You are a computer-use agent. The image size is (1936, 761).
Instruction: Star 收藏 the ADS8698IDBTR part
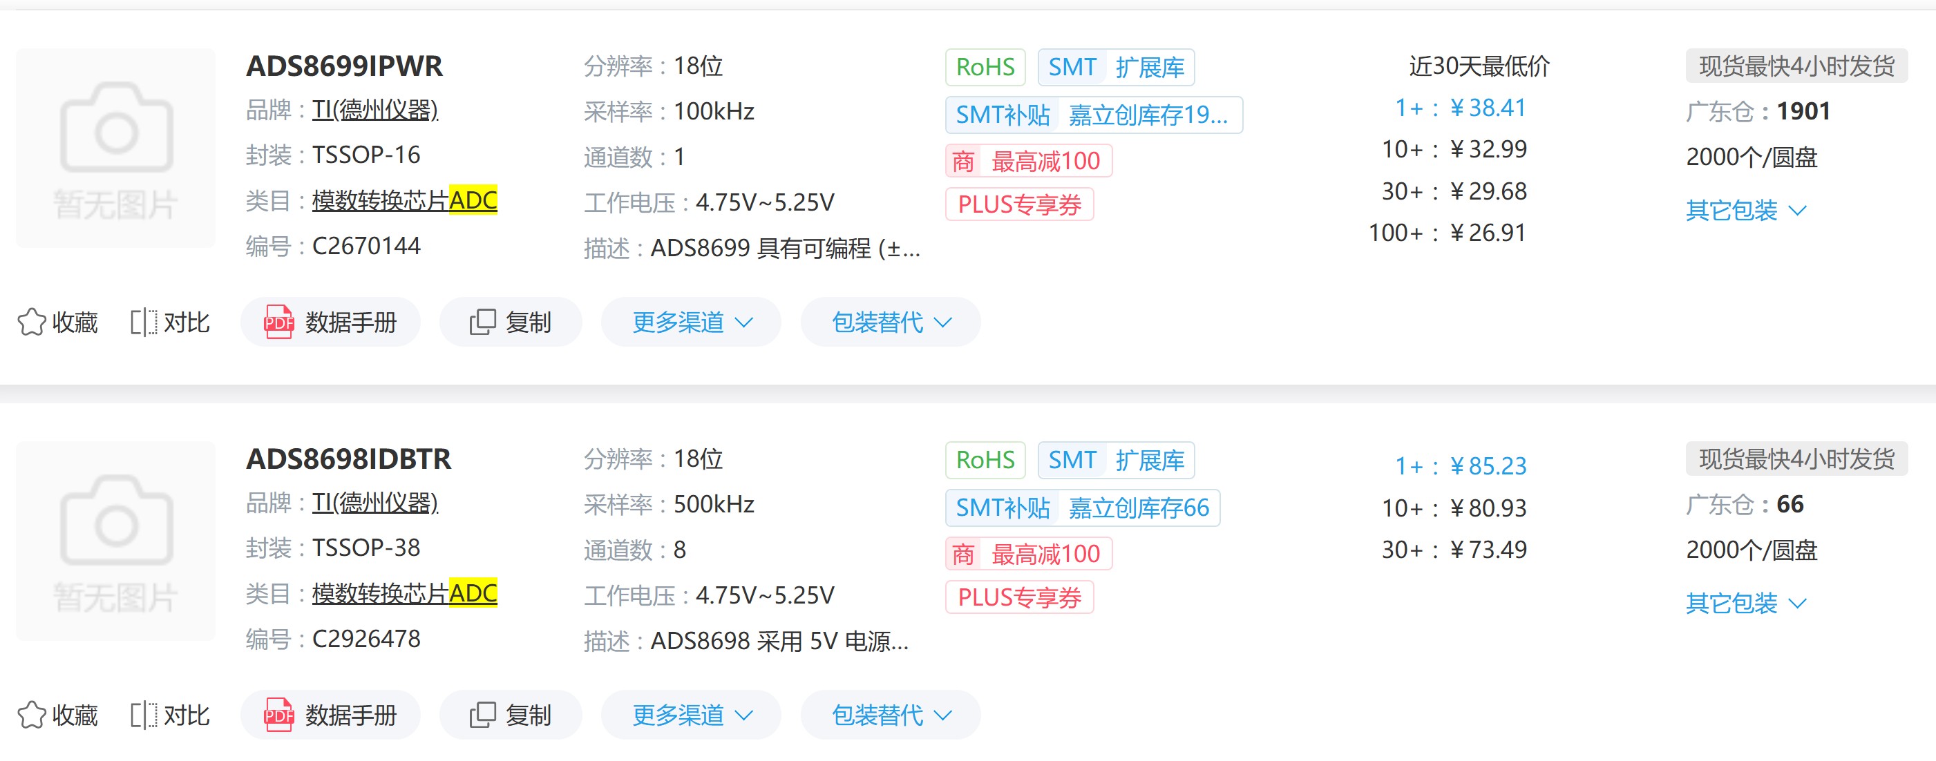coord(57,715)
